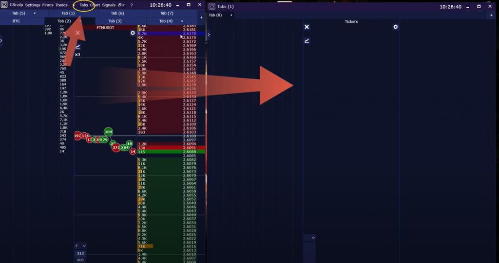Open the help question mark icon
Viewport: 499px width, 263px height.
pyautogui.click(x=132, y=5)
